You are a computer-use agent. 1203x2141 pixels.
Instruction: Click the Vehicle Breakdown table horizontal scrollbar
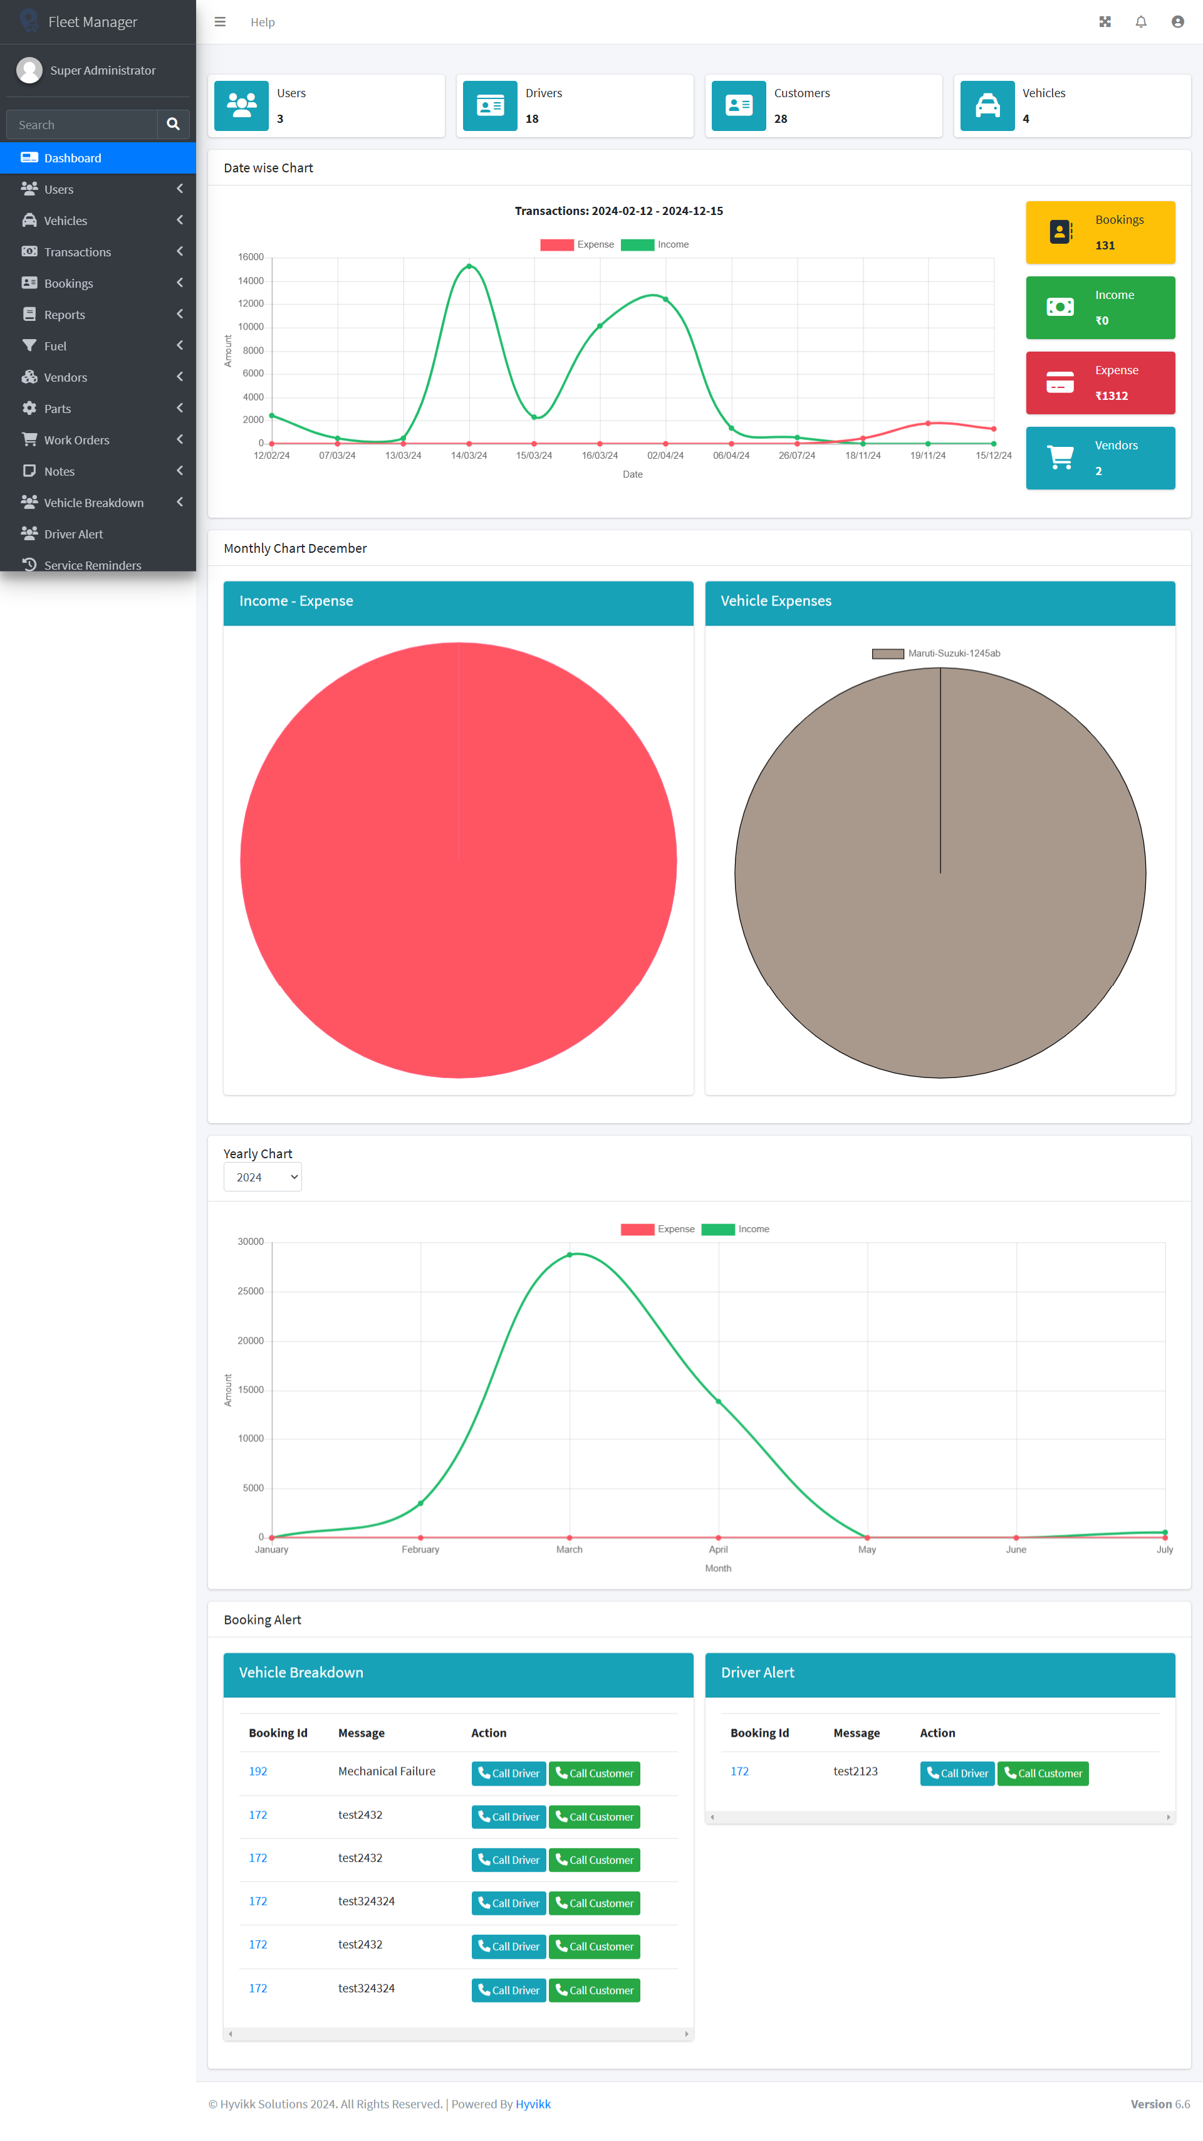(x=458, y=2034)
